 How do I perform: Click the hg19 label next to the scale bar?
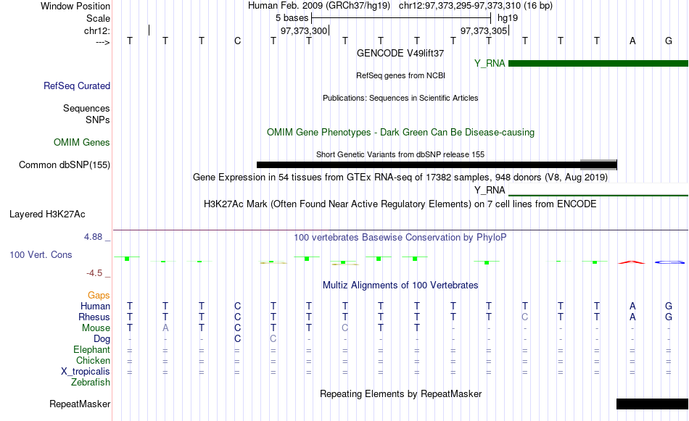pos(508,18)
